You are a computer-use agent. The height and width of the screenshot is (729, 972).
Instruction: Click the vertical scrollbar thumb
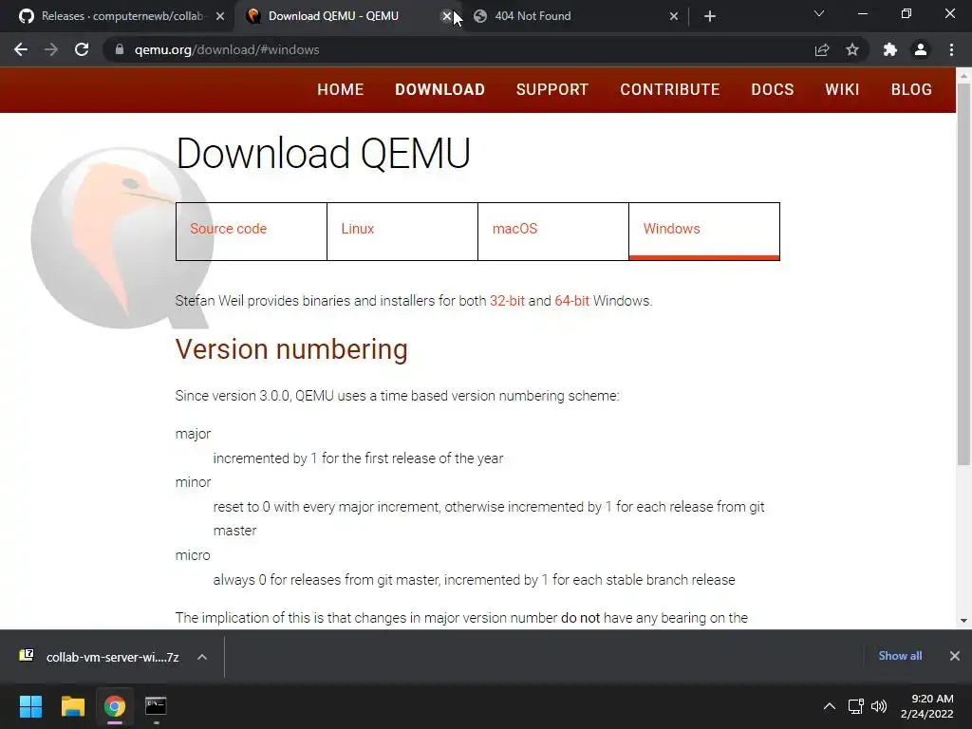963,273
